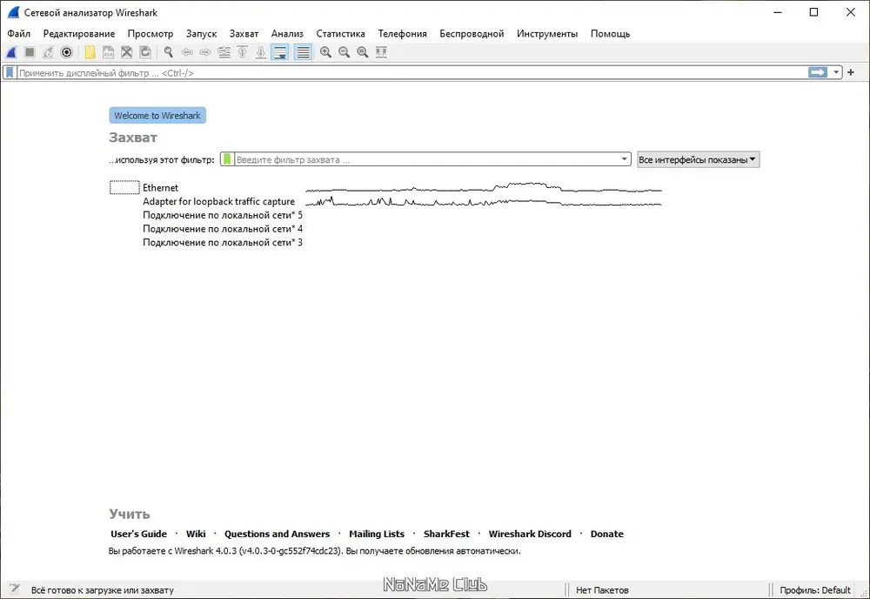The width and height of the screenshot is (870, 599).
Task: Click the display filter input field
Action: (412, 73)
